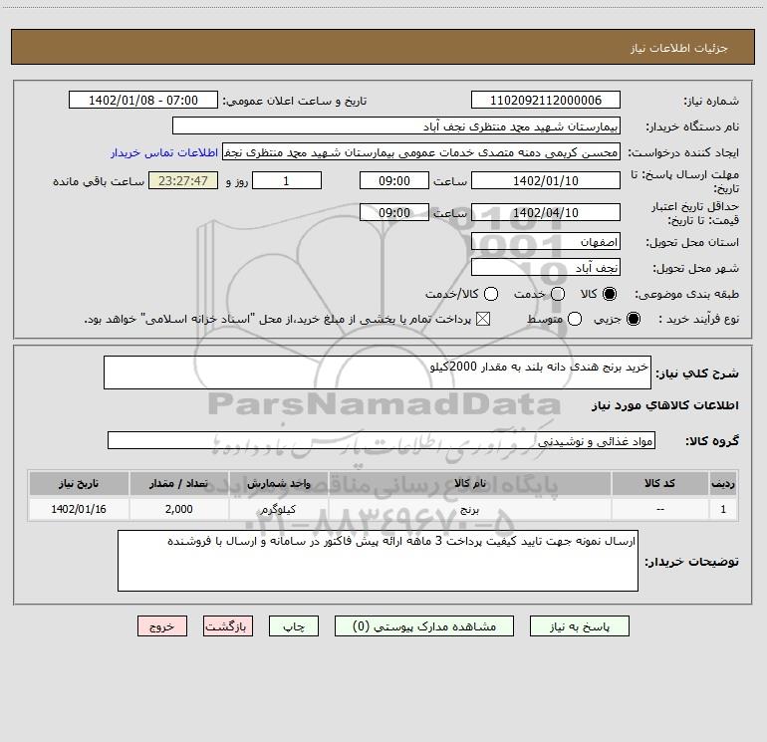Click the remaining days field showing 1

click(287, 180)
